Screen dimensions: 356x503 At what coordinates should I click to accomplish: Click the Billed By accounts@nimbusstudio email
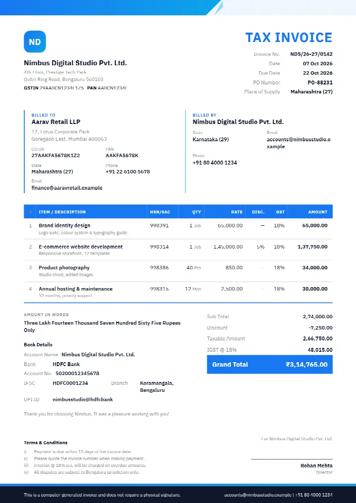[299, 143]
